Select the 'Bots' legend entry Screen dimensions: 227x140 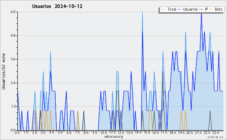coord(218,9)
